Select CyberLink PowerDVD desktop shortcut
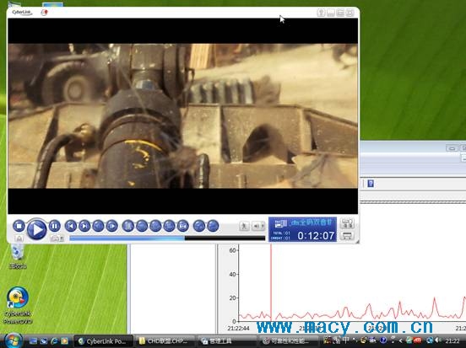This screenshot has width=466, height=348. (18, 305)
